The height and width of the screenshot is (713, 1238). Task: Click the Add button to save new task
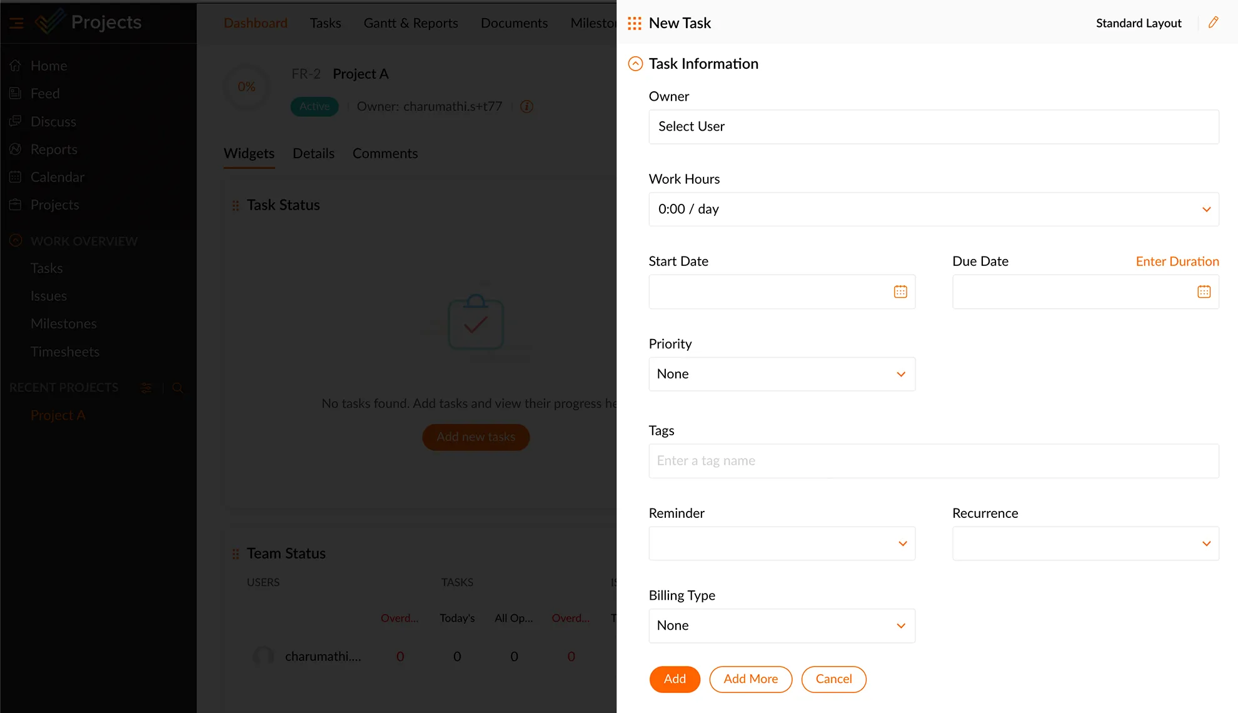coord(675,679)
